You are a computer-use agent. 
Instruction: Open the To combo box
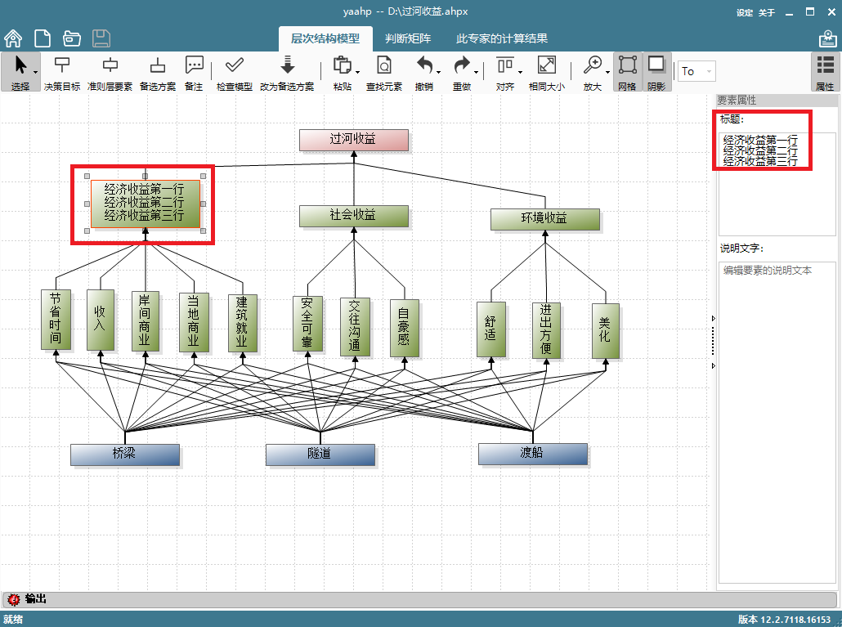tap(696, 71)
